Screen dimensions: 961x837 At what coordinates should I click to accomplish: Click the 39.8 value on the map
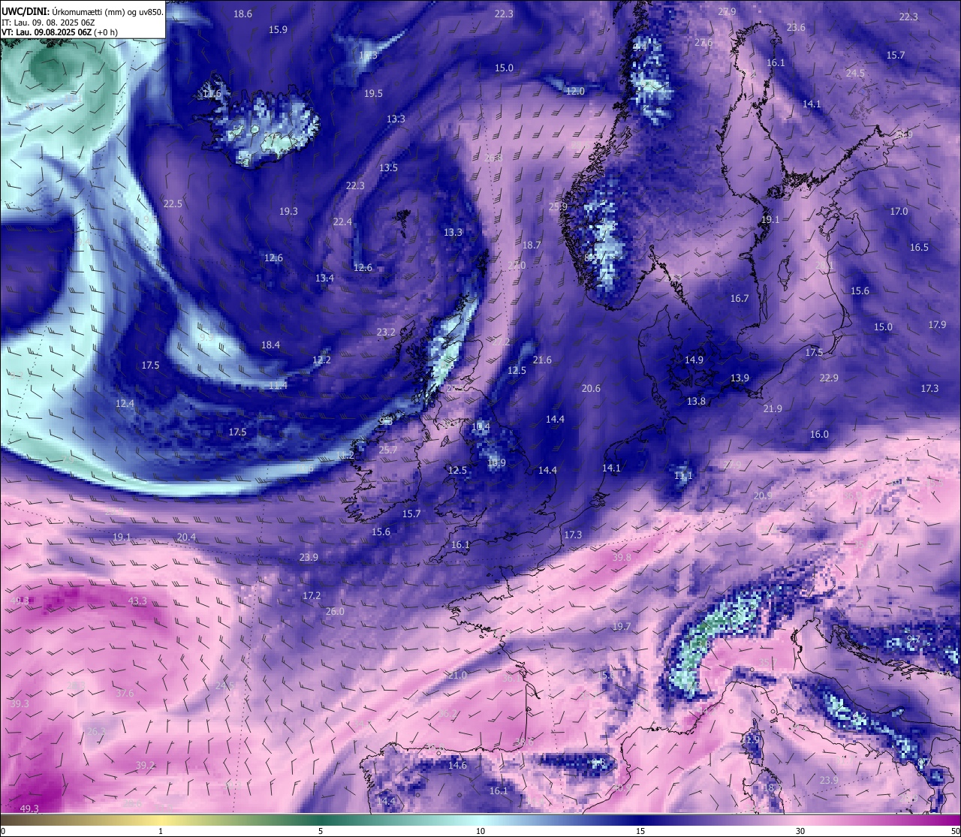point(622,557)
